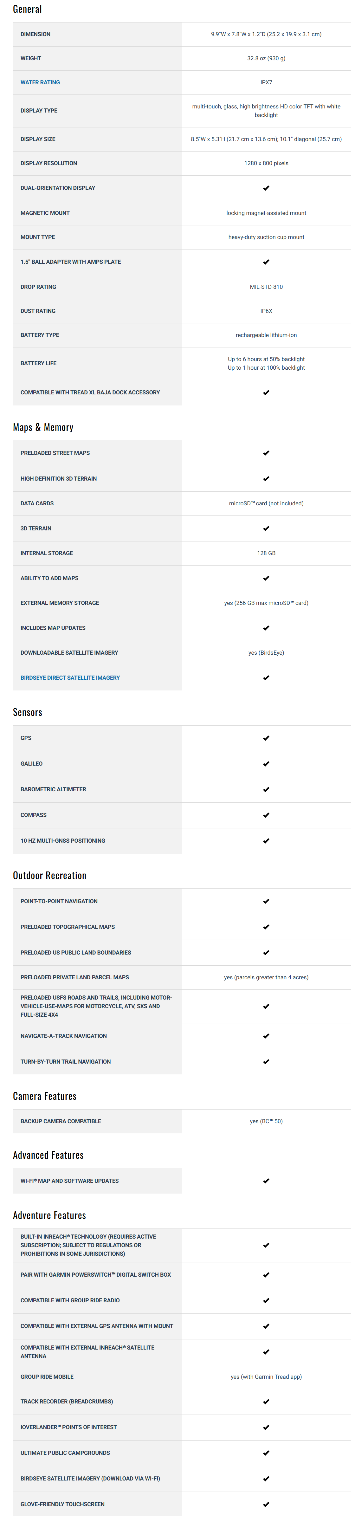
Task: Click the Galileo row checkmark
Action: click(x=266, y=764)
